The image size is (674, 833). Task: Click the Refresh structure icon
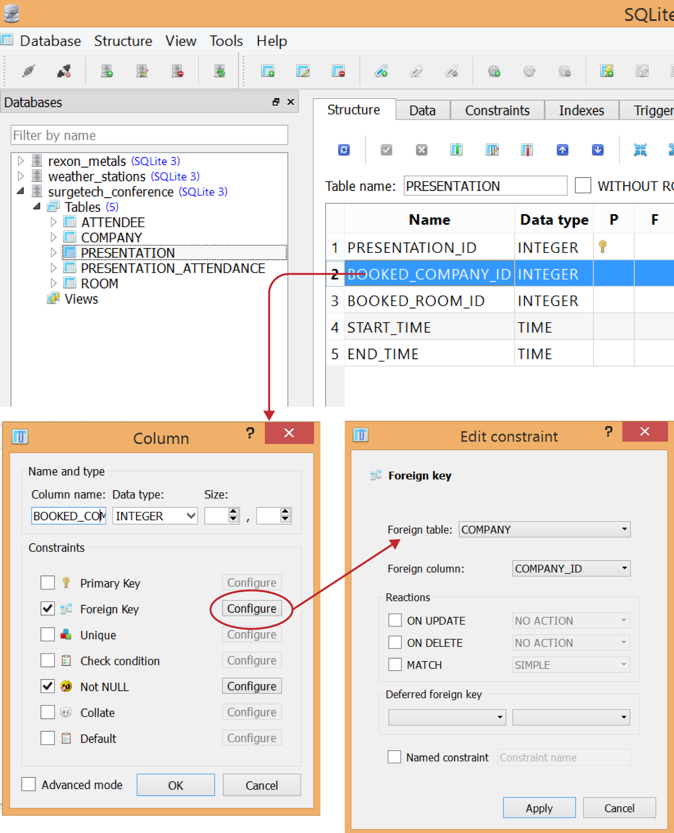(344, 150)
